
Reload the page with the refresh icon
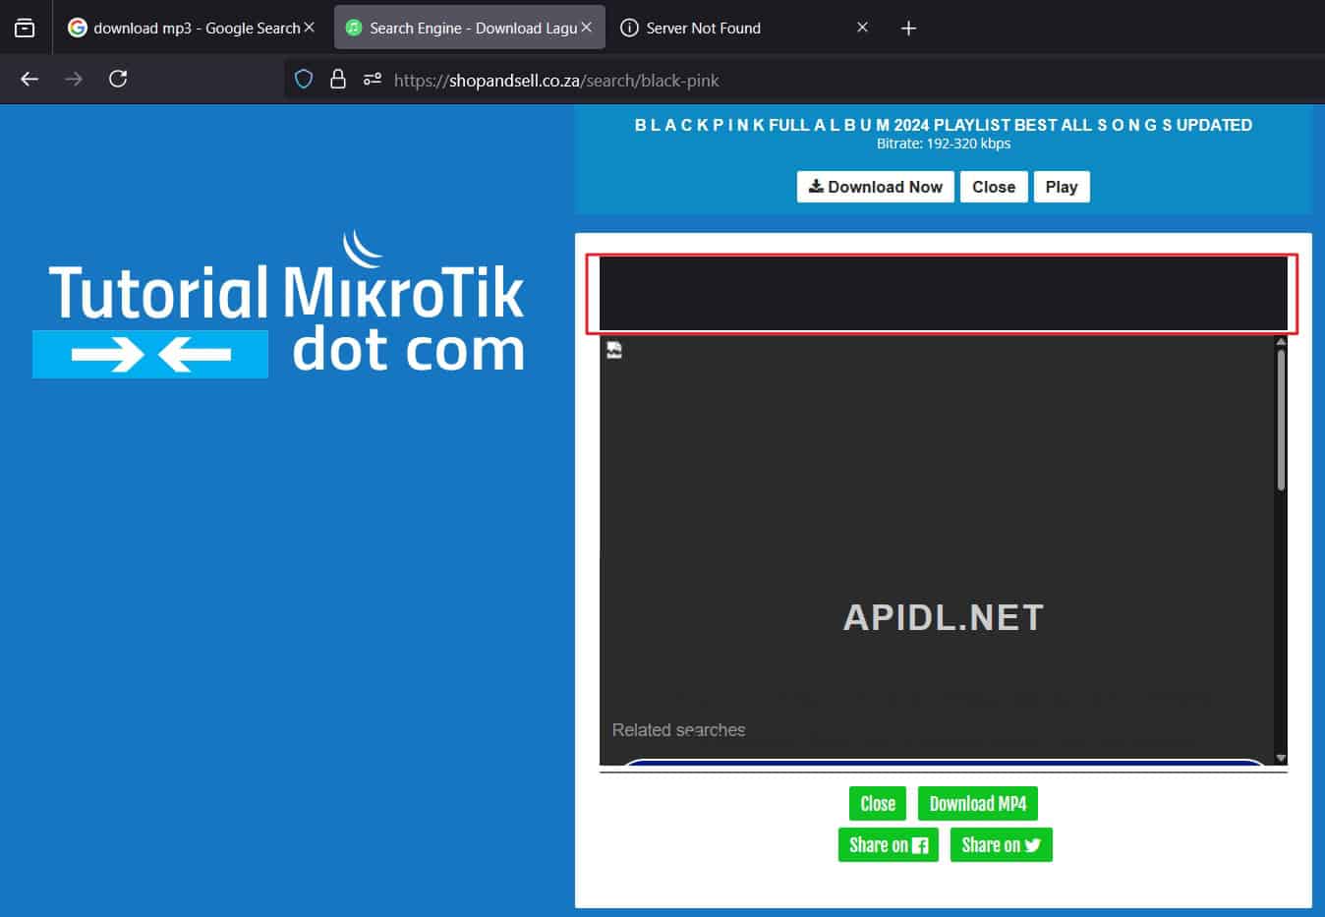(x=118, y=79)
